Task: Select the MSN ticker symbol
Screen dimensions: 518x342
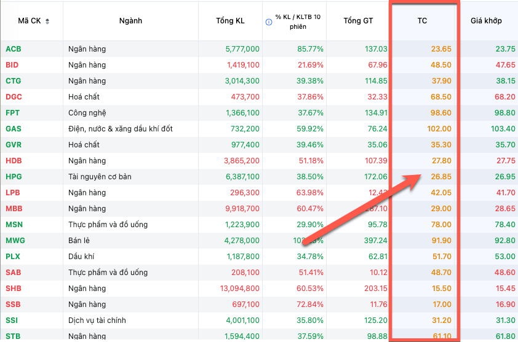Action: tap(14, 225)
